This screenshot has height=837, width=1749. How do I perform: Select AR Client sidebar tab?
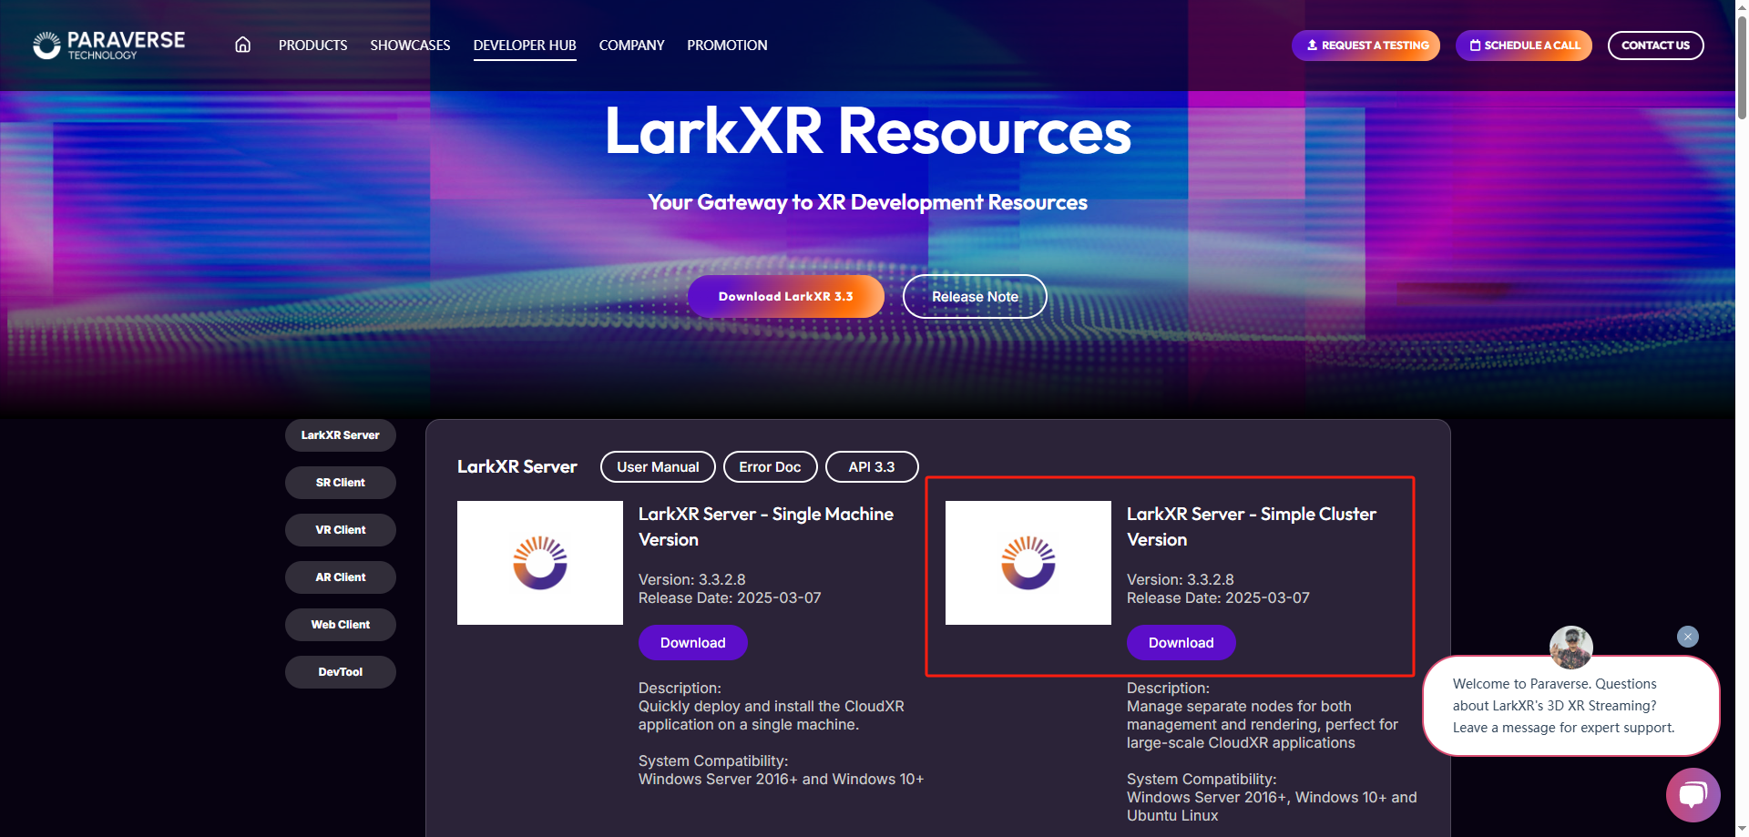[340, 577]
